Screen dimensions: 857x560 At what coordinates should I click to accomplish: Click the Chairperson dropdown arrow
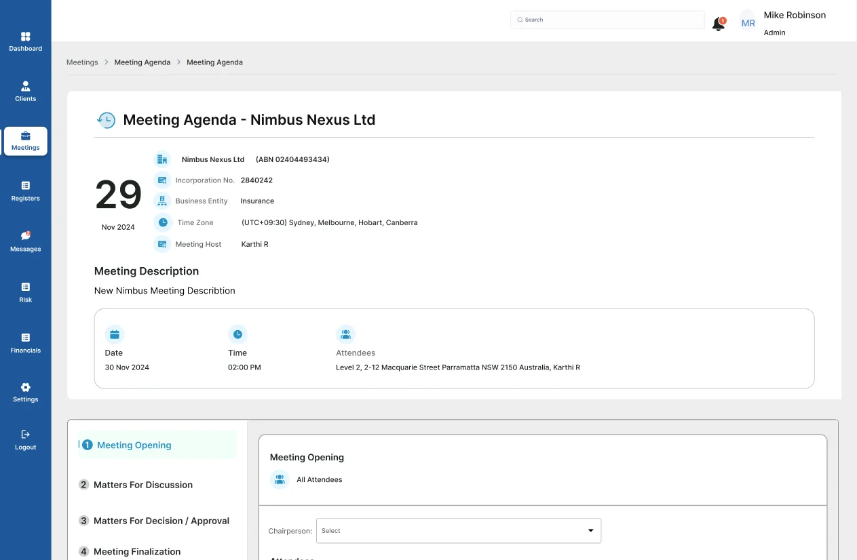[x=590, y=531]
